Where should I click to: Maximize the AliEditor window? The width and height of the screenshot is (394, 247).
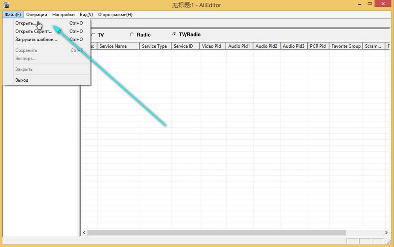tap(369, 4)
